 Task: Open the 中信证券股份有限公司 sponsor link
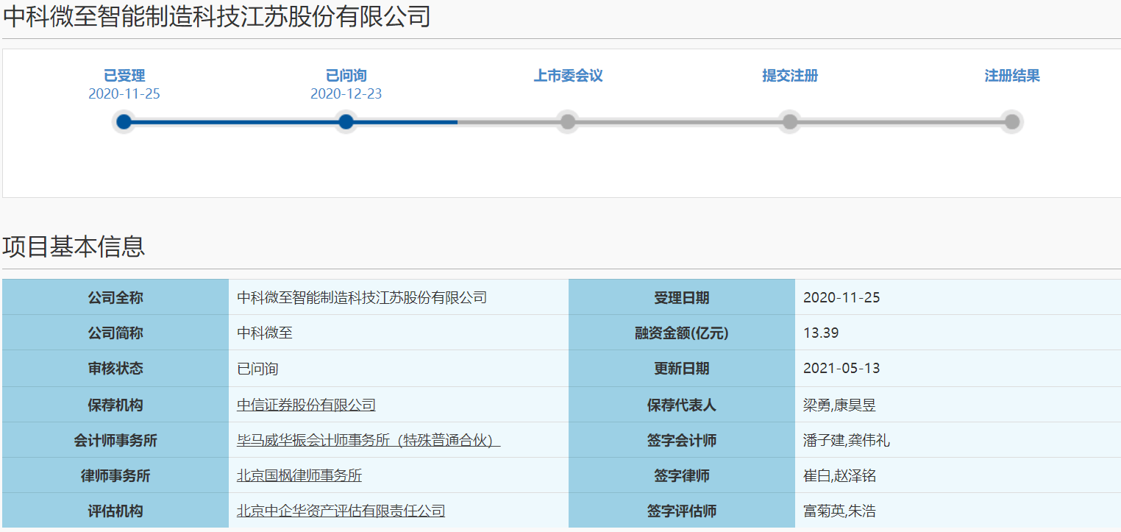pyautogui.click(x=306, y=405)
